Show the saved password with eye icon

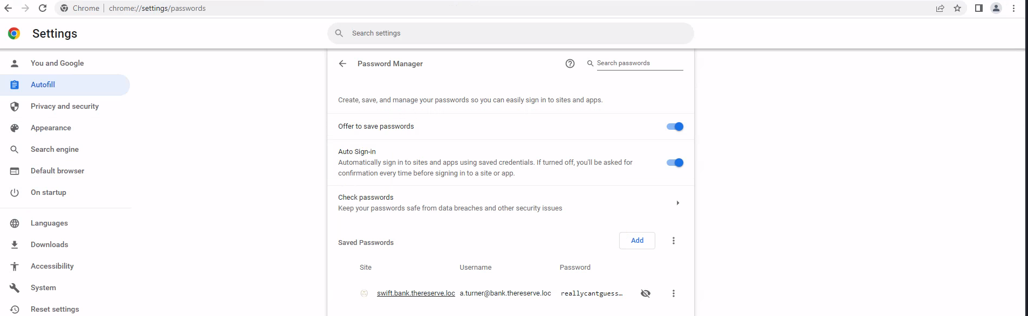click(645, 293)
